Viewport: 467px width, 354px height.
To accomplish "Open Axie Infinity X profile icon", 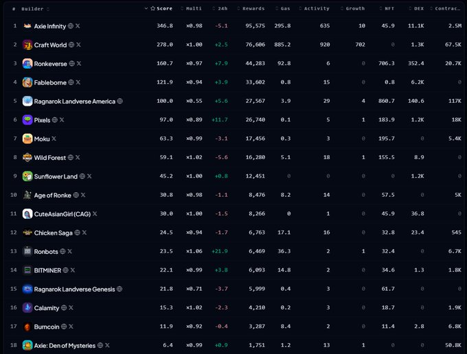I will tap(78, 26).
